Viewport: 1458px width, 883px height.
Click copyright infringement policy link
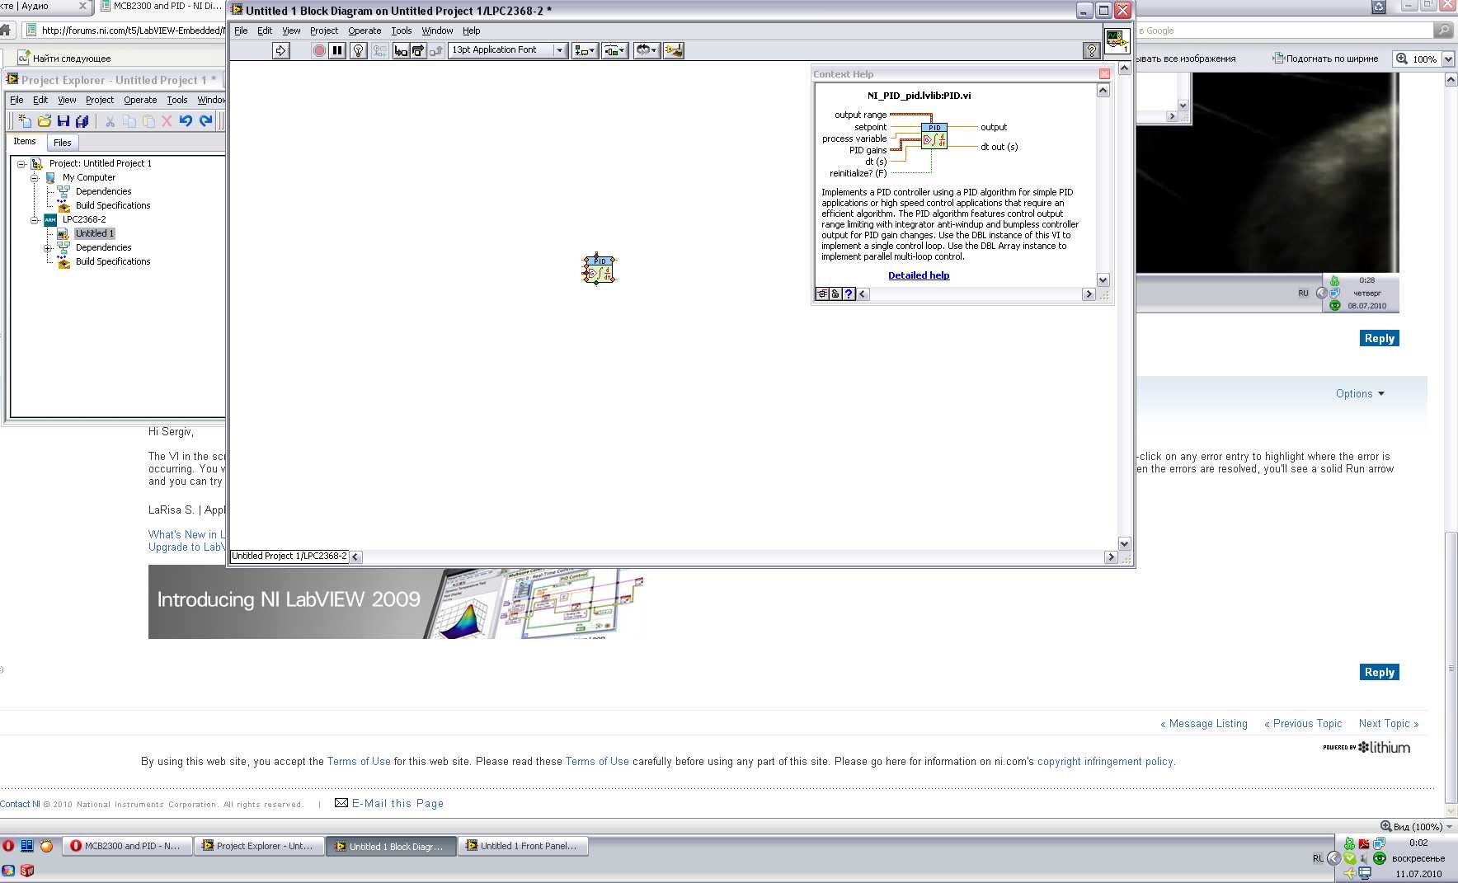(x=1105, y=762)
